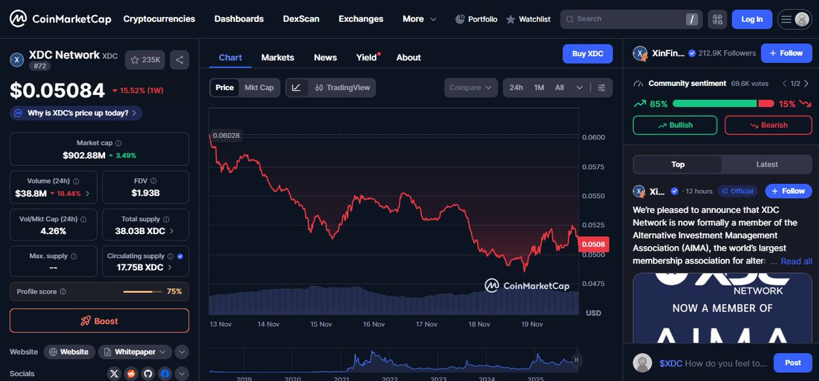Go to next sentiment card arrow
Screen dimensions: 819x381
pyautogui.click(x=806, y=83)
